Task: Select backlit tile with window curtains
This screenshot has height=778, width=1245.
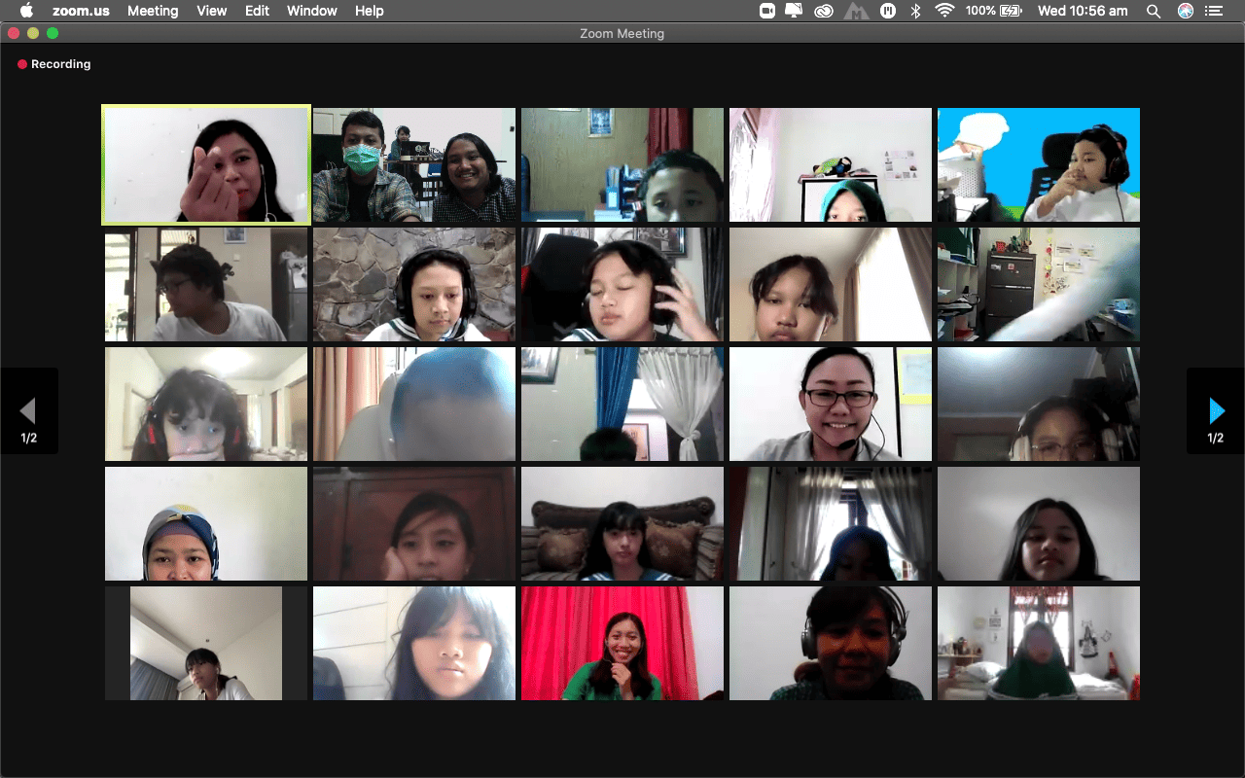Action: point(831,524)
